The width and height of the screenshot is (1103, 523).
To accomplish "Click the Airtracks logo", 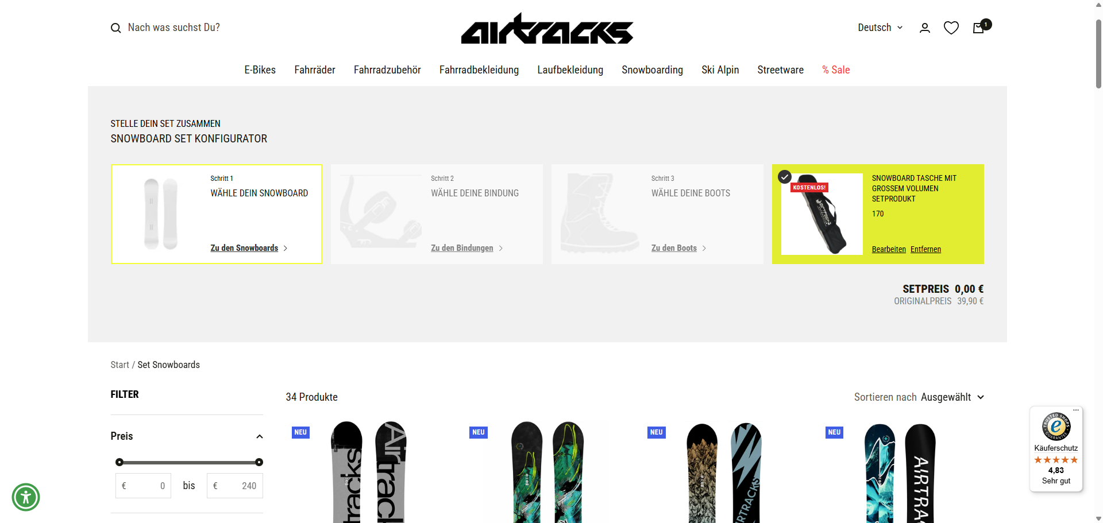I will tap(547, 28).
